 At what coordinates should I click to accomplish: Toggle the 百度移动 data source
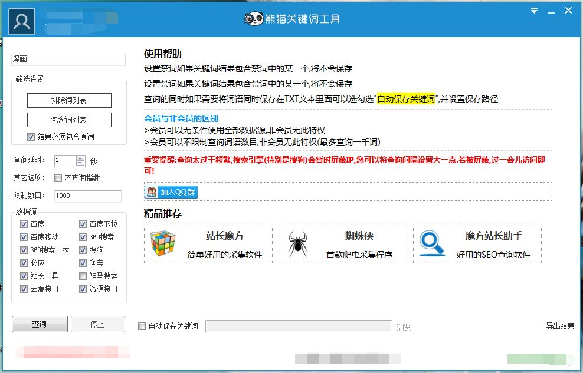coord(24,237)
